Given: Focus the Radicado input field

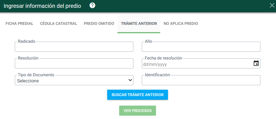Looking at the screenshot, I should 74,47.
